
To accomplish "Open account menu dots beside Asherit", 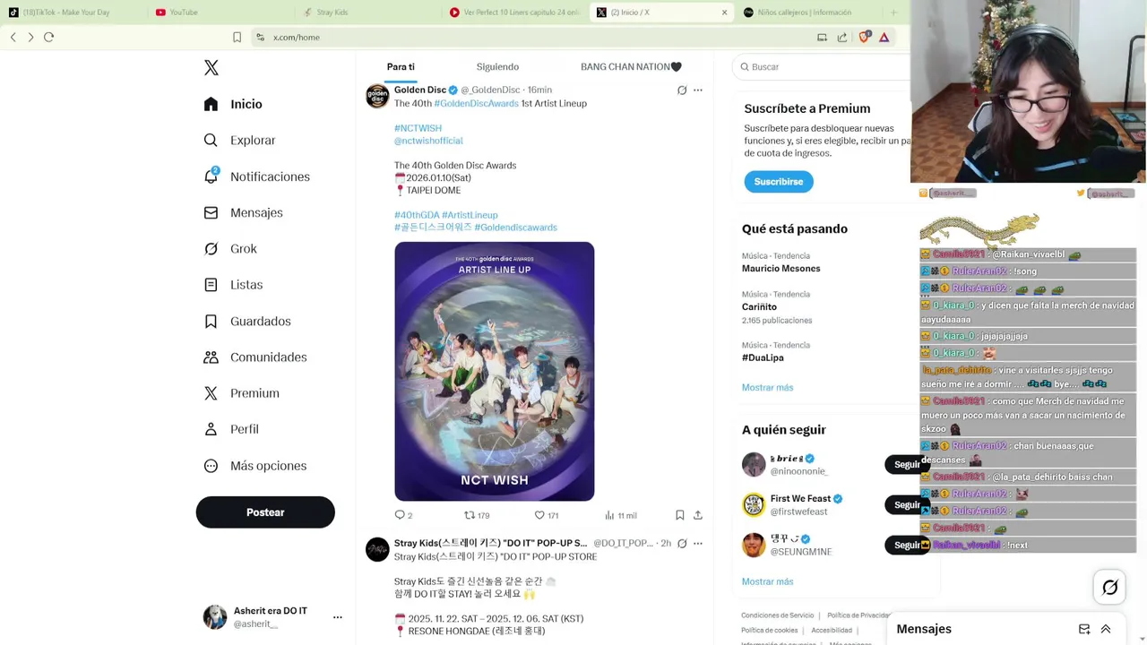I will (x=338, y=617).
